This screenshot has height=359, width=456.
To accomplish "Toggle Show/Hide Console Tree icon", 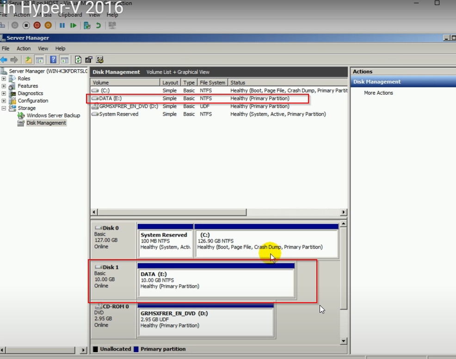I will coord(39,60).
